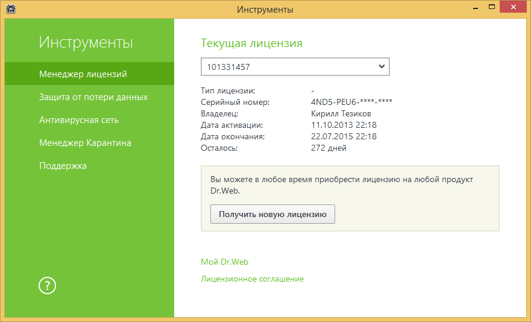
Task: Minimize the Инструменты window
Action: [476, 7]
